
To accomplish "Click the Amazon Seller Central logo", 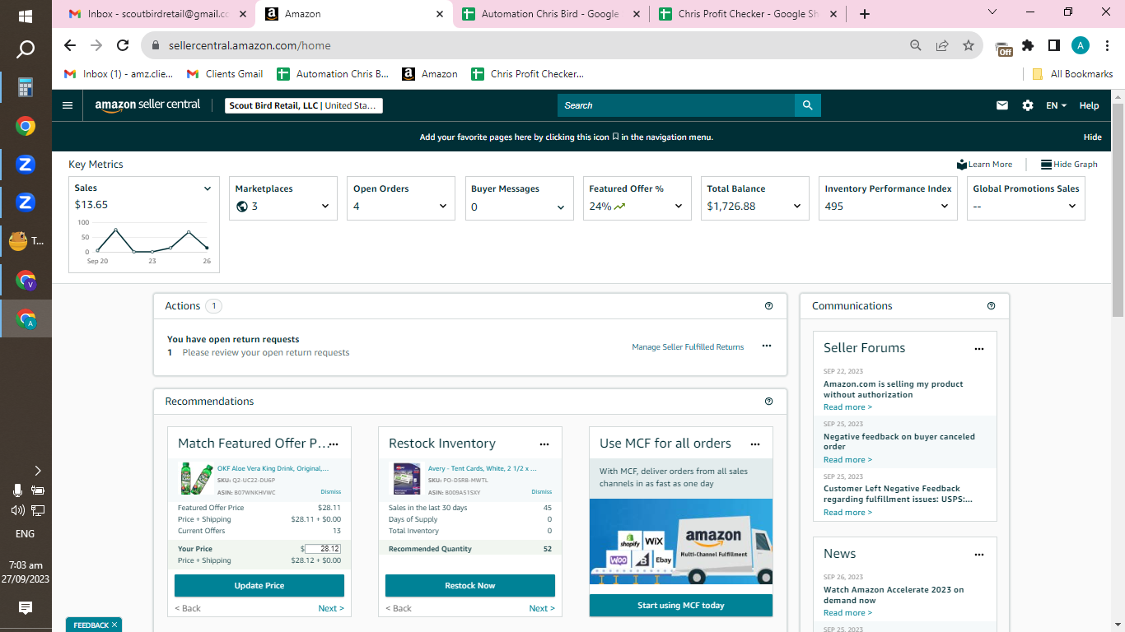I will point(147,105).
